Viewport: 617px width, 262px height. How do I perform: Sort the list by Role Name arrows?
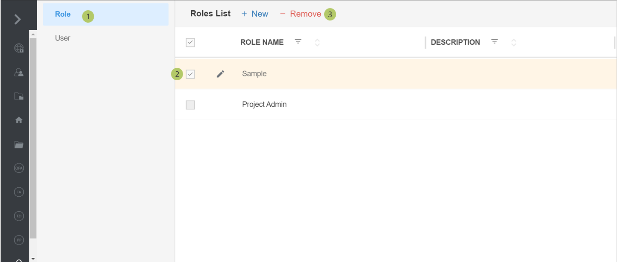click(317, 43)
